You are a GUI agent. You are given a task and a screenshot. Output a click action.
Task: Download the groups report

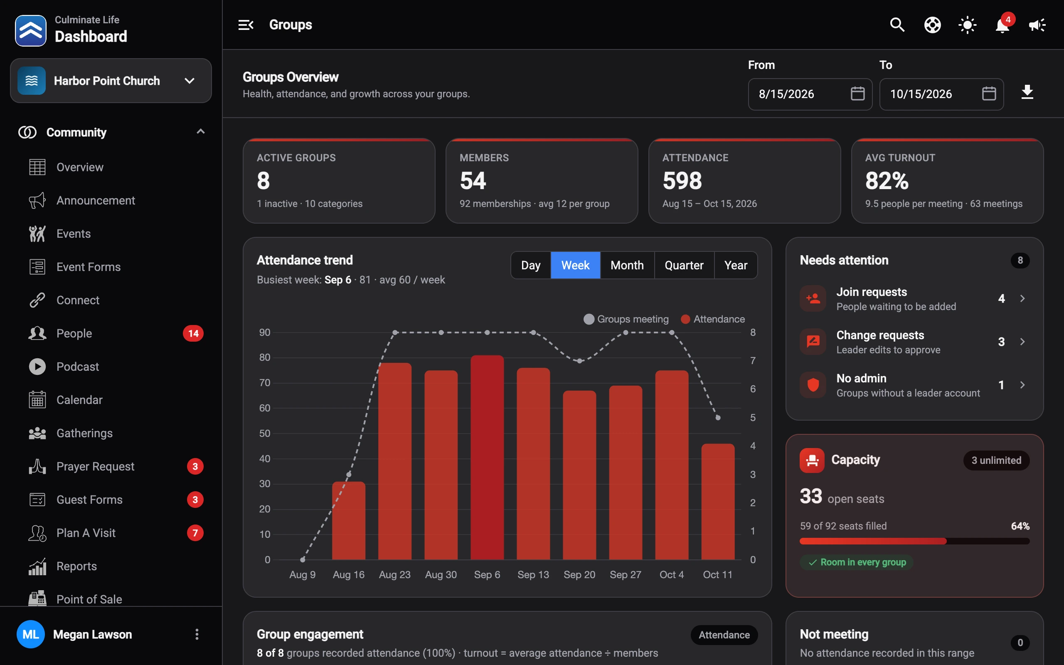[x=1027, y=92]
